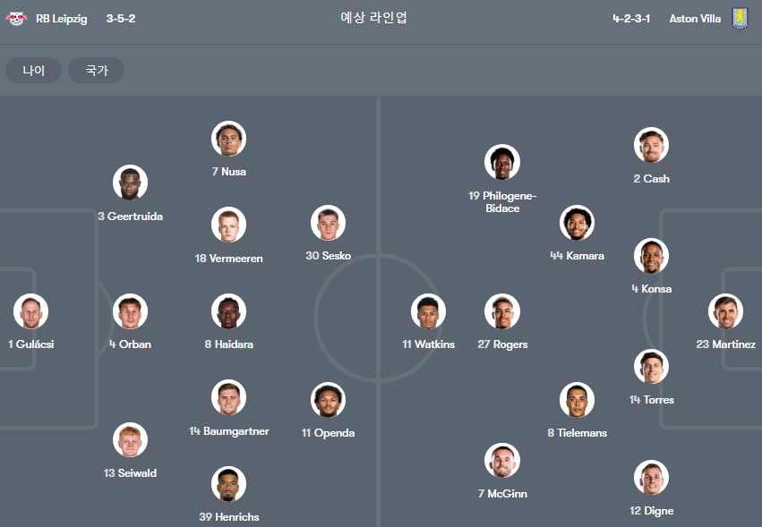This screenshot has width=762, height=527.
Task: Select the Philogene-Bidace player photo
Action: click(502, 162)
